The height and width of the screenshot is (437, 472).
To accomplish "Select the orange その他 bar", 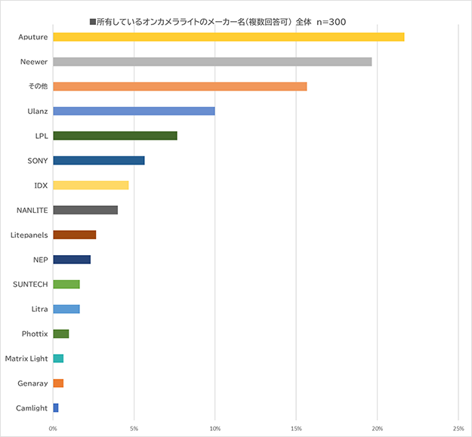I will (180, 87).
